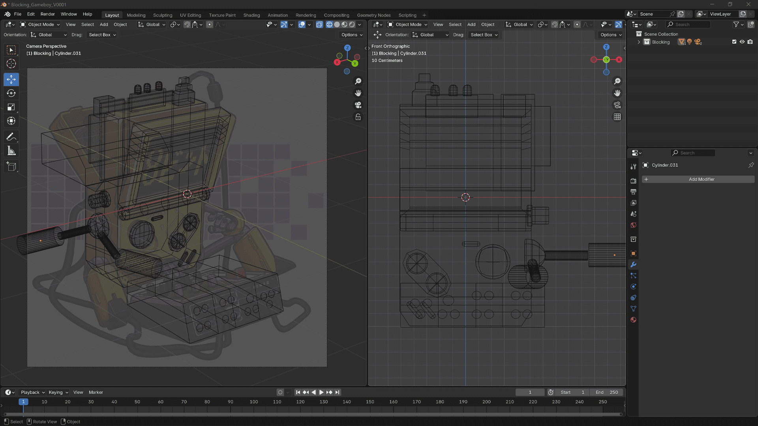Open the Physics properties tab

pyautogui.click(x=633, y=287)
